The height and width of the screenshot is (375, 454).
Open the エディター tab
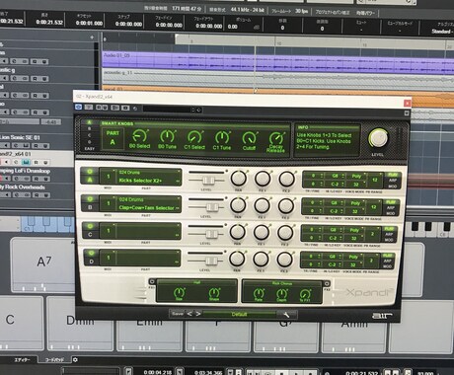tap(22, 360)
